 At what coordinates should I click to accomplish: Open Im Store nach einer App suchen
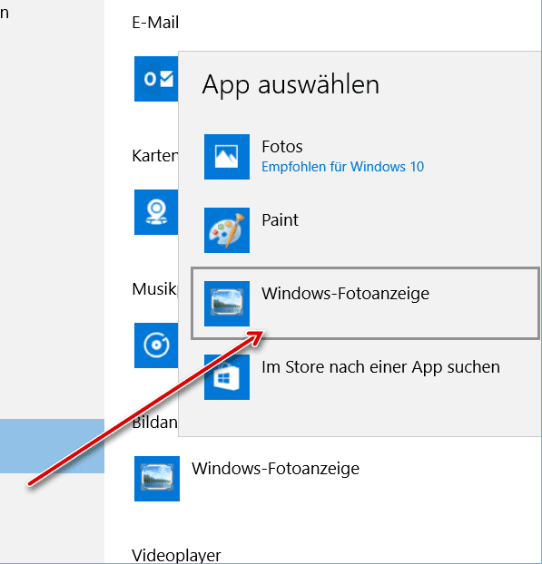(x=365, y=377)
